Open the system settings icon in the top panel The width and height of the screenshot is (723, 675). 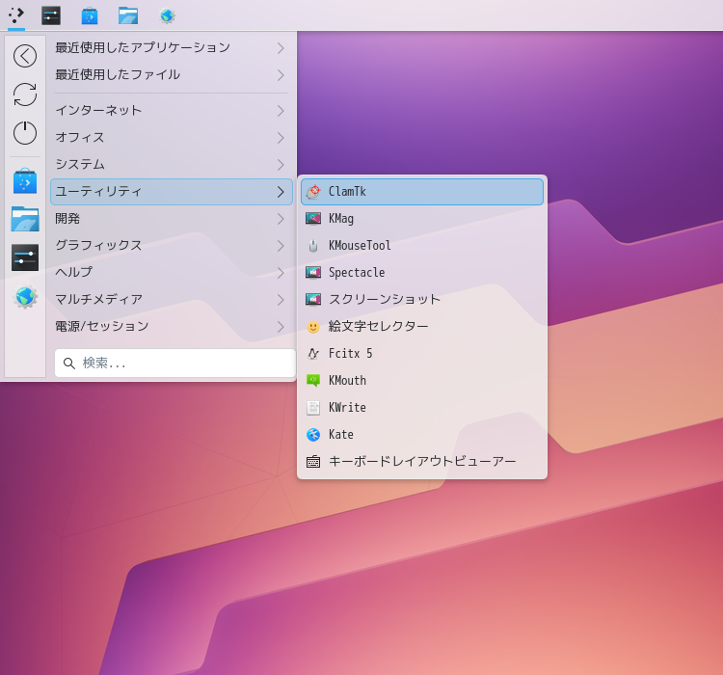[x=51, y=15]
